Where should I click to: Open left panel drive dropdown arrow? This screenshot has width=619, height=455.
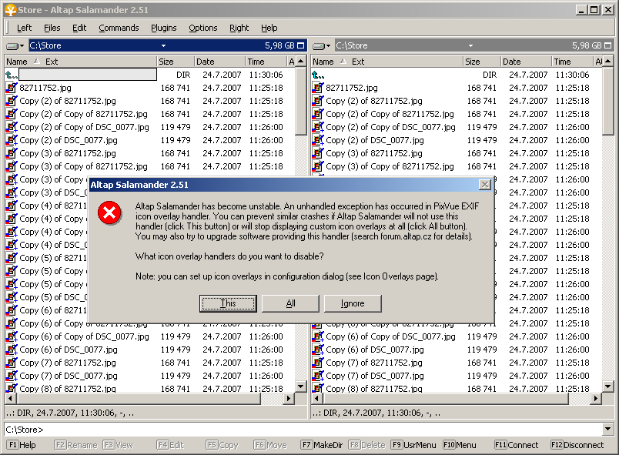pos(22,45)
